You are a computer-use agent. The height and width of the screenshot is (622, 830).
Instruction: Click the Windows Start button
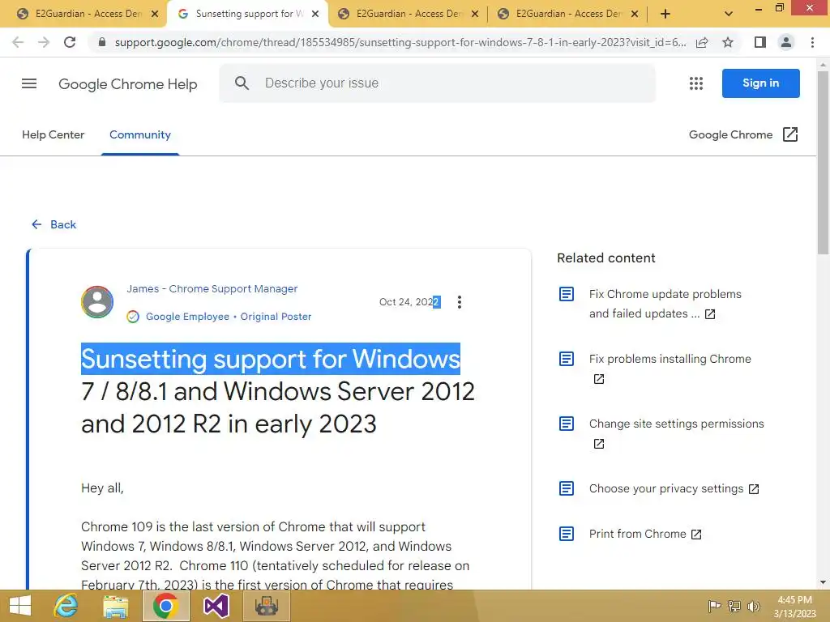(20, 606)
